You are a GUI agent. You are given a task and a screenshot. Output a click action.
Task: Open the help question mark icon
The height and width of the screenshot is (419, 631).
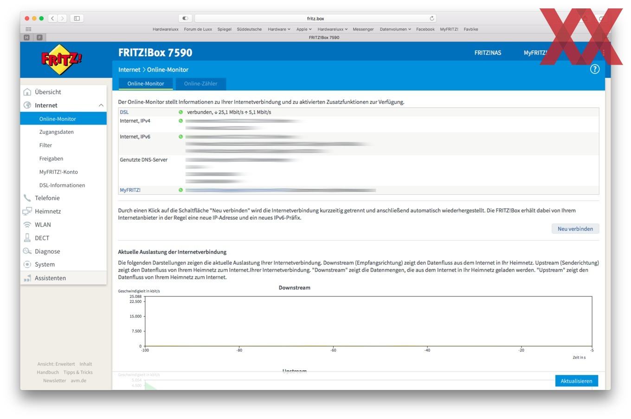(x=595, y=69)
